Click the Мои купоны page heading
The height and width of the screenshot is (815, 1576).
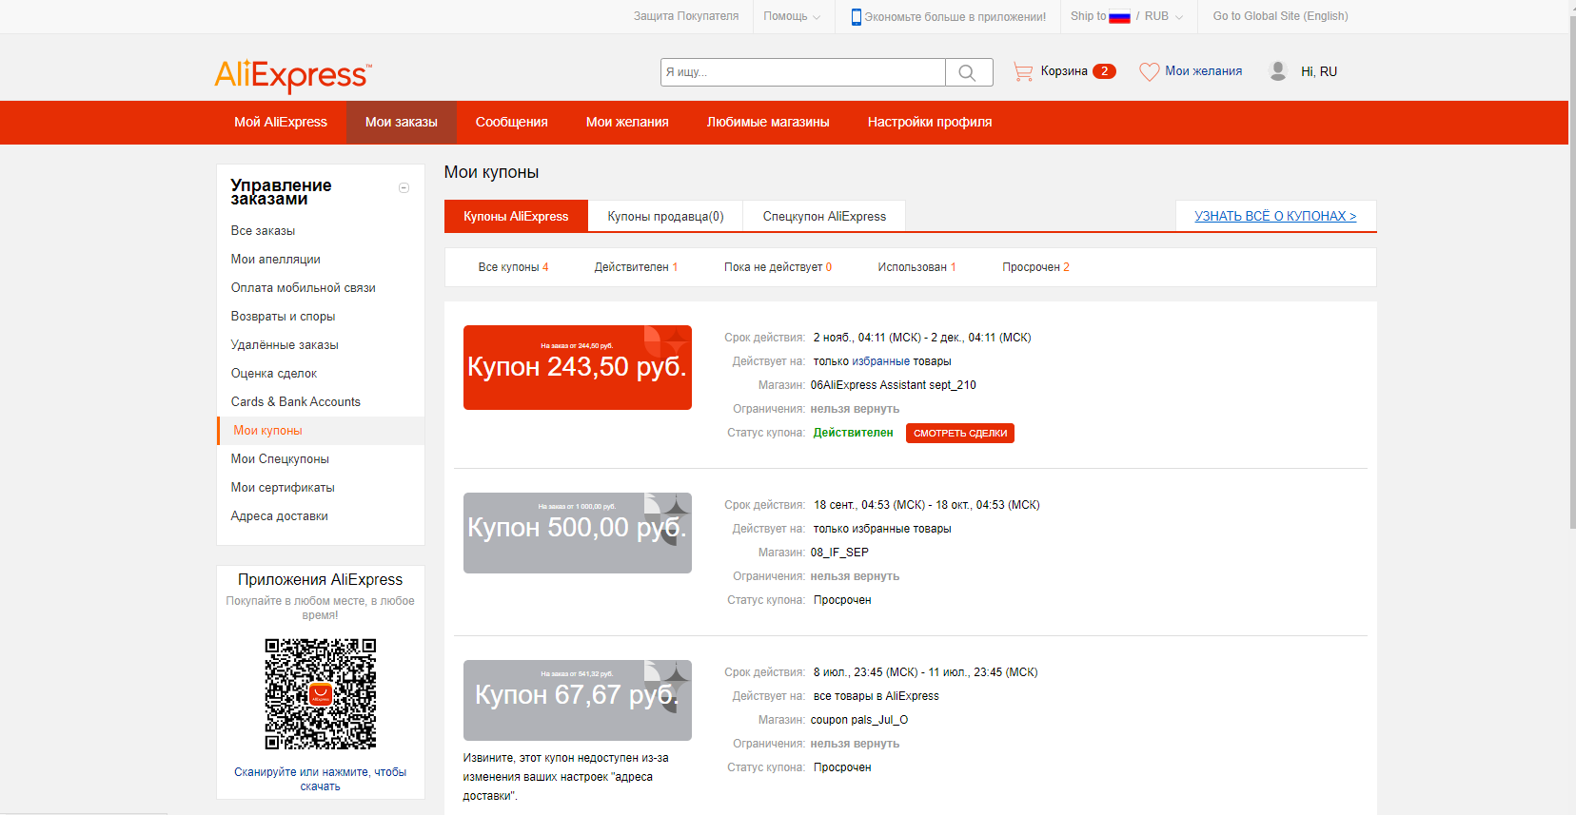[x=491, y=172]
